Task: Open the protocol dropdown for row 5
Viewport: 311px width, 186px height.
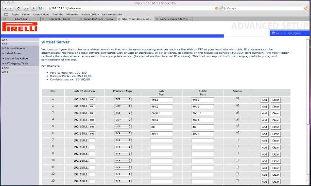Action: (x=123, y=126)
